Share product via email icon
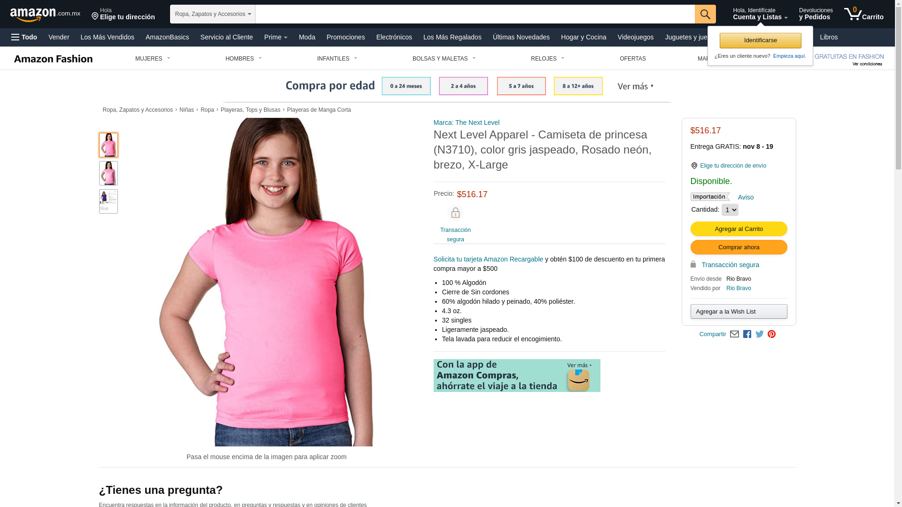 coord(734,334)
